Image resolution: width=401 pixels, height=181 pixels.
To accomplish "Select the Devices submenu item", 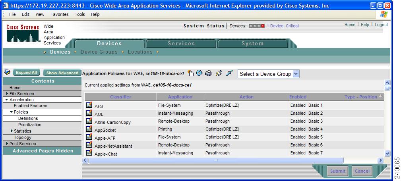I will coord(60,52).
